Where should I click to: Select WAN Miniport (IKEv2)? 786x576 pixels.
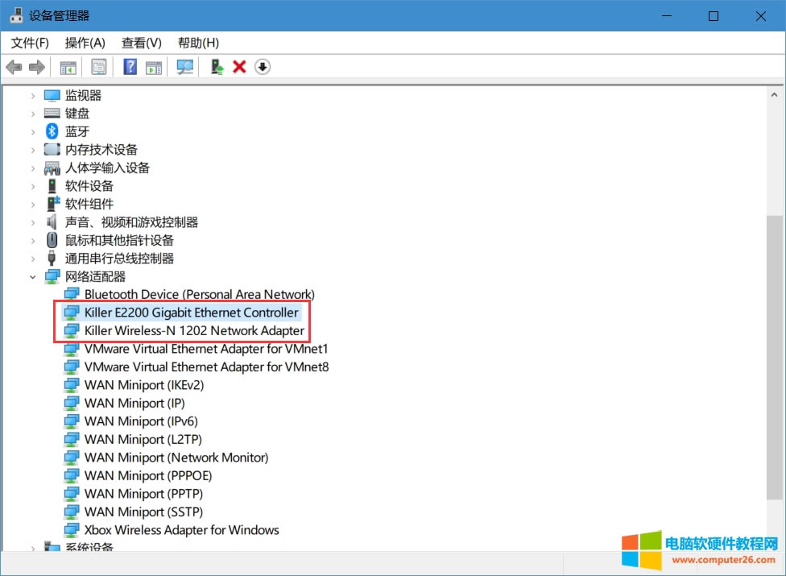pyautogui.click(x=144, y=385)
